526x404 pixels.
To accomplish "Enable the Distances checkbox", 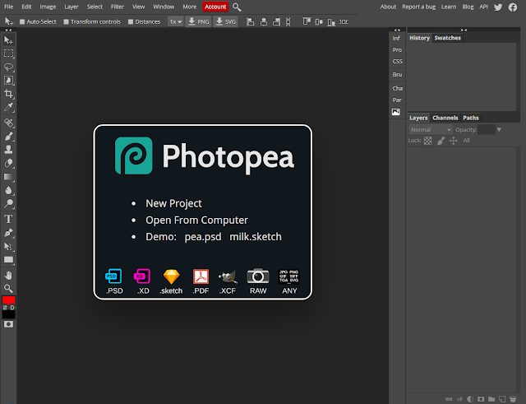I will (x=131, y=22).
